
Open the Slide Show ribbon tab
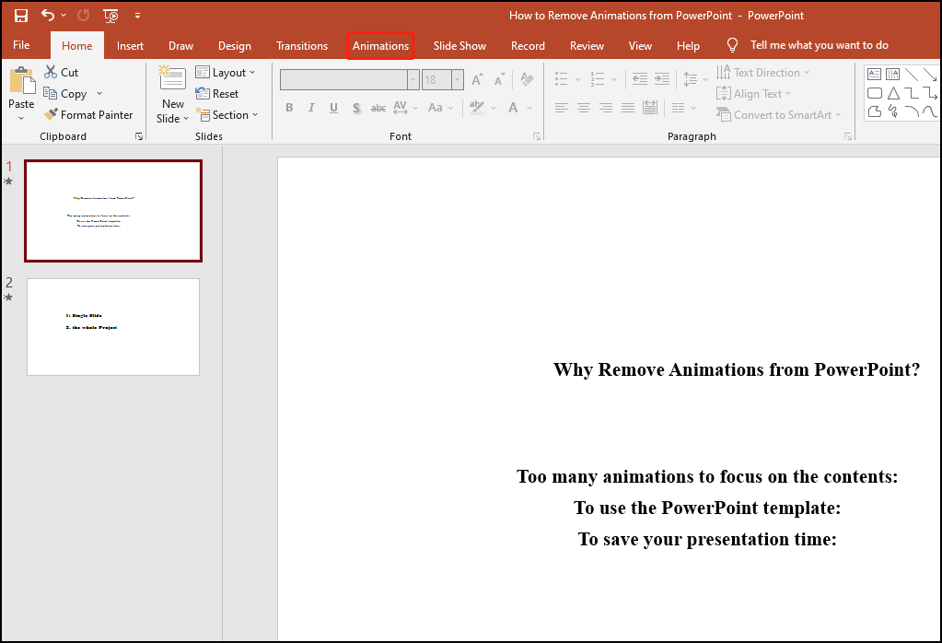click(459, 45)
